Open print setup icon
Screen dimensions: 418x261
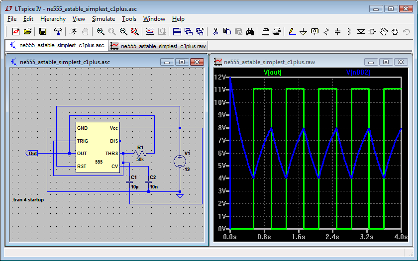pyautogui.click(x=265, y=32)
